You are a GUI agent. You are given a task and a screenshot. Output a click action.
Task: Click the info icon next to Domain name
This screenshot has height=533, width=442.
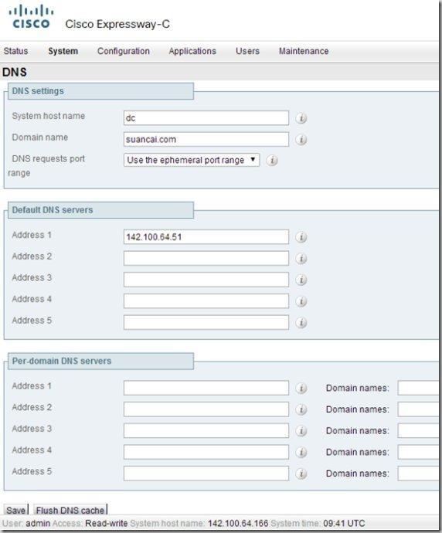(301, 140)
